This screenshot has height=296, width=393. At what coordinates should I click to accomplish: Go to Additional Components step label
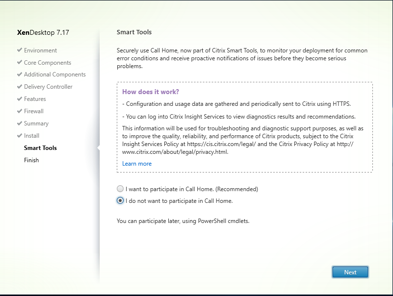click(54, 74)
